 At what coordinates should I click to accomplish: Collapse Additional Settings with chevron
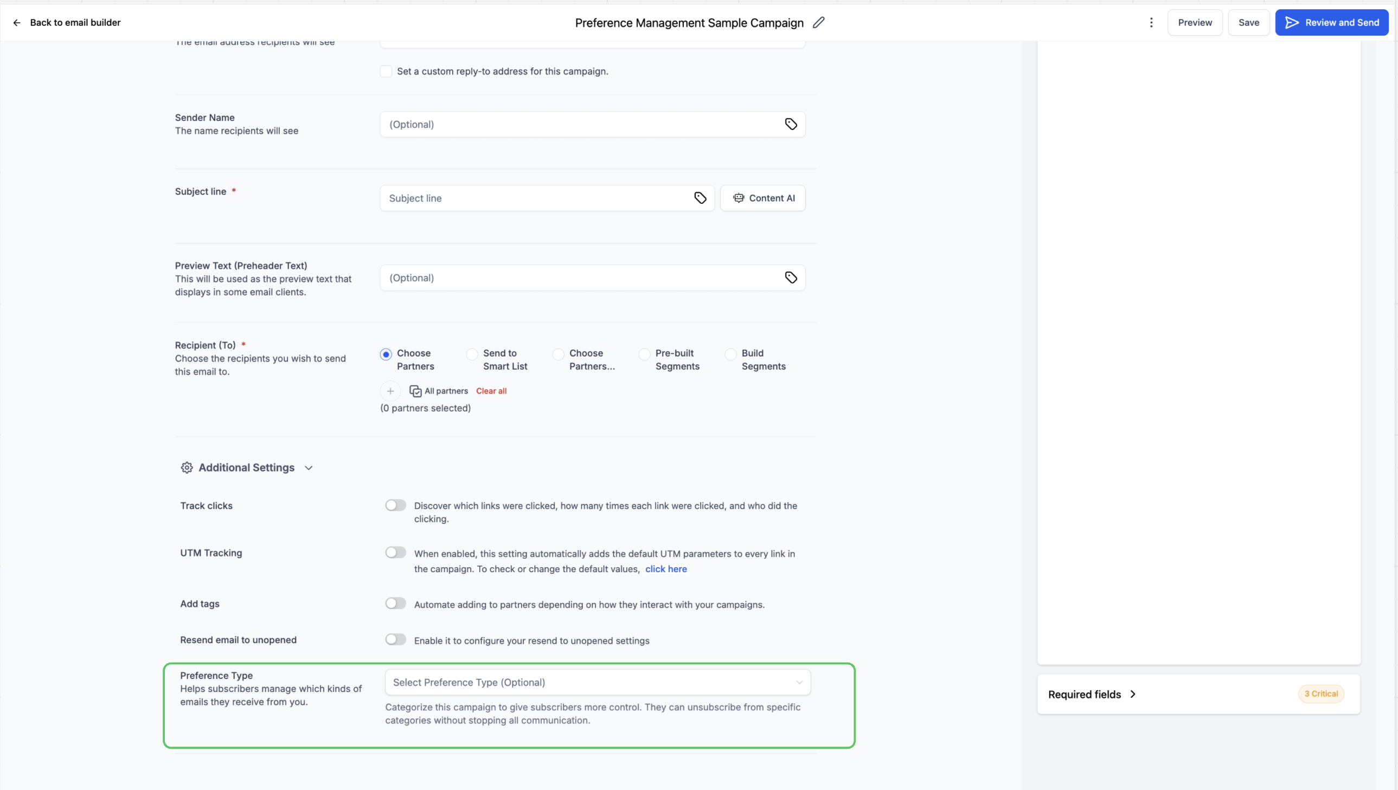click(309, 468)
